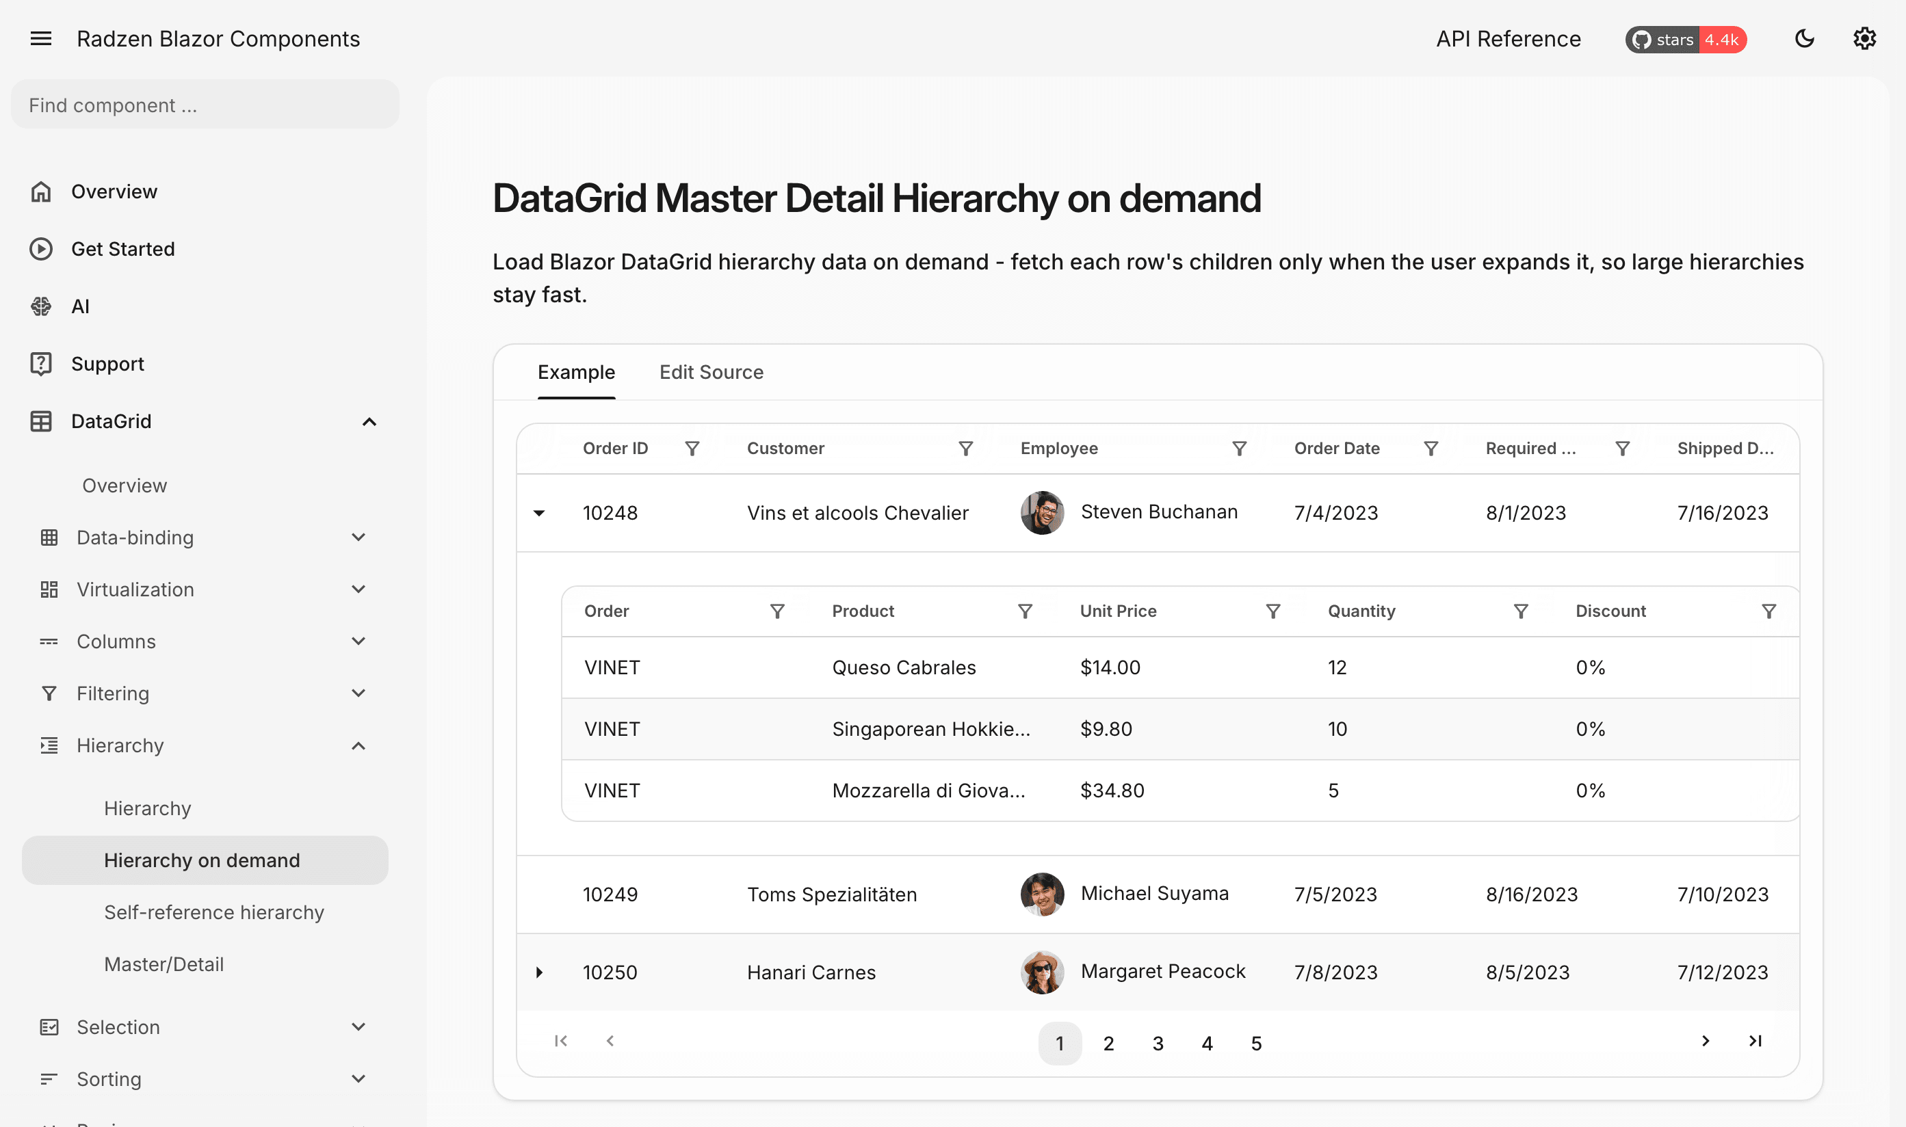1906x1127 pixels.
Task: Click Margaret Peacock's avatar photo
Action: (1042, 972)
